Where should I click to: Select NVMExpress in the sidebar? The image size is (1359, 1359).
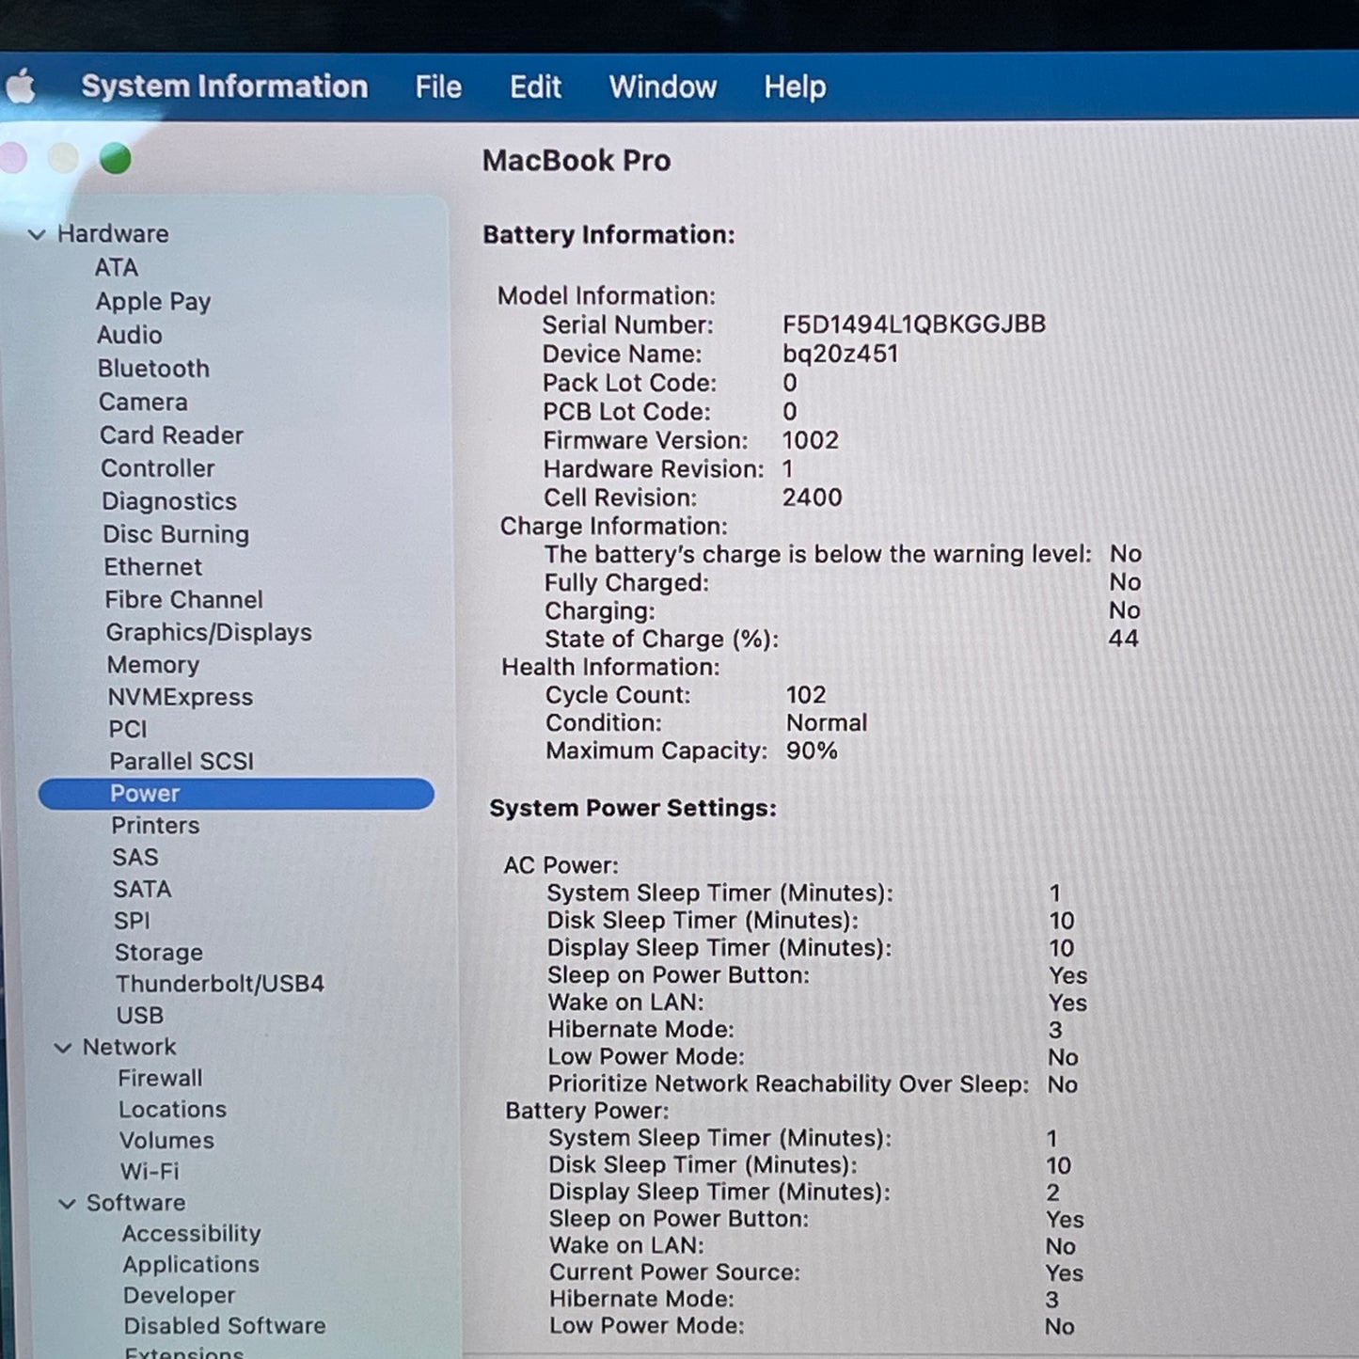click(x=181, y=698)
